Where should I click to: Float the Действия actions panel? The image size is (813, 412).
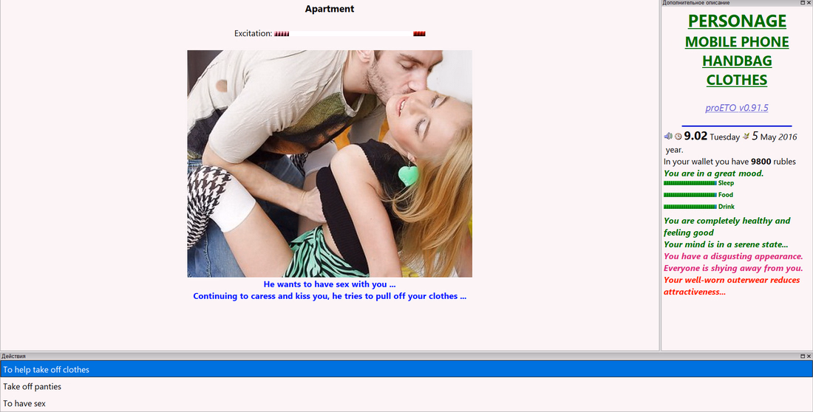[803, 356]
